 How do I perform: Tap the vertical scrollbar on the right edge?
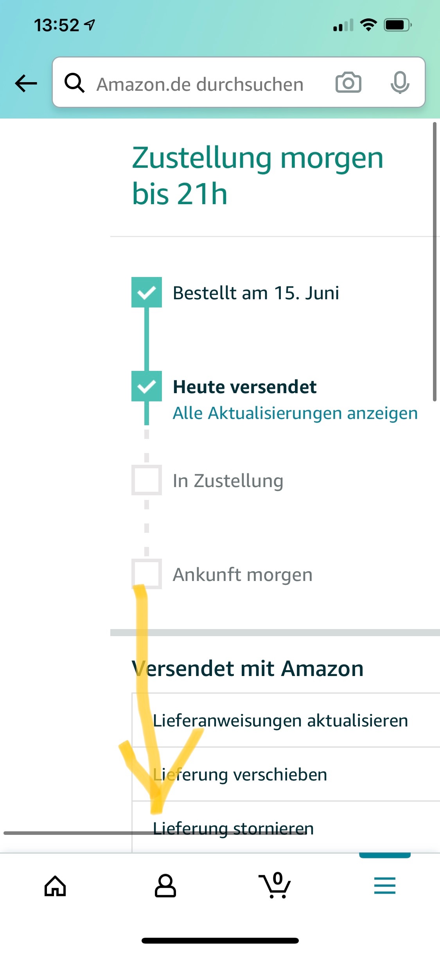(434, 261)
